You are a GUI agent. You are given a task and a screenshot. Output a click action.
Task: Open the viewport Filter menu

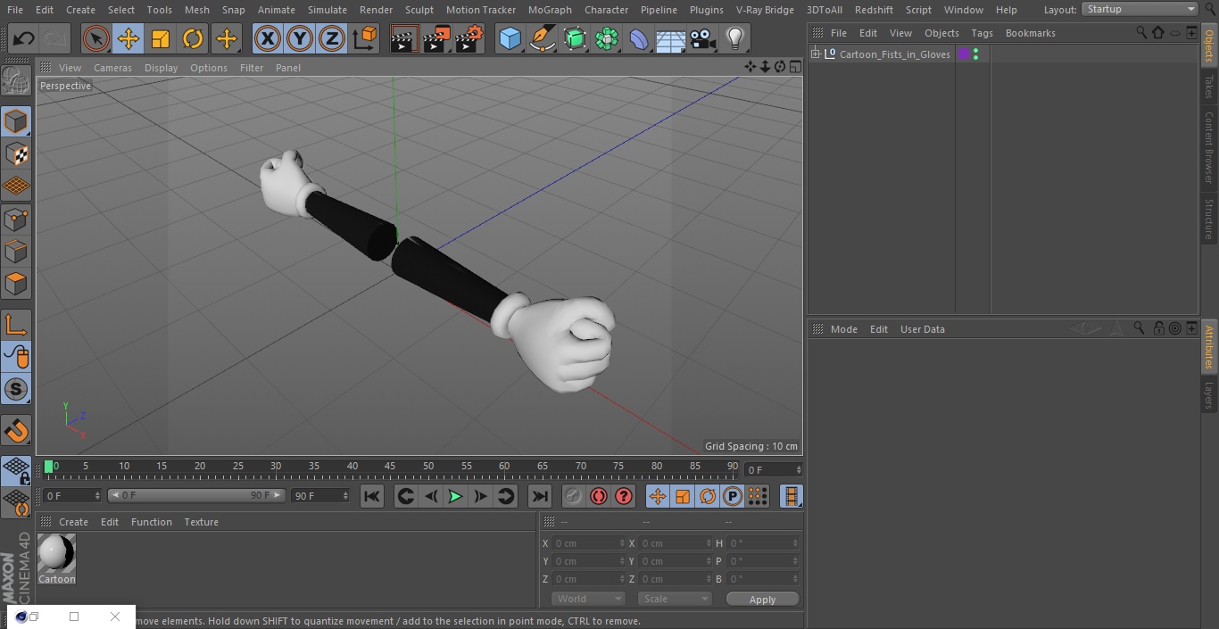point(252,68)
